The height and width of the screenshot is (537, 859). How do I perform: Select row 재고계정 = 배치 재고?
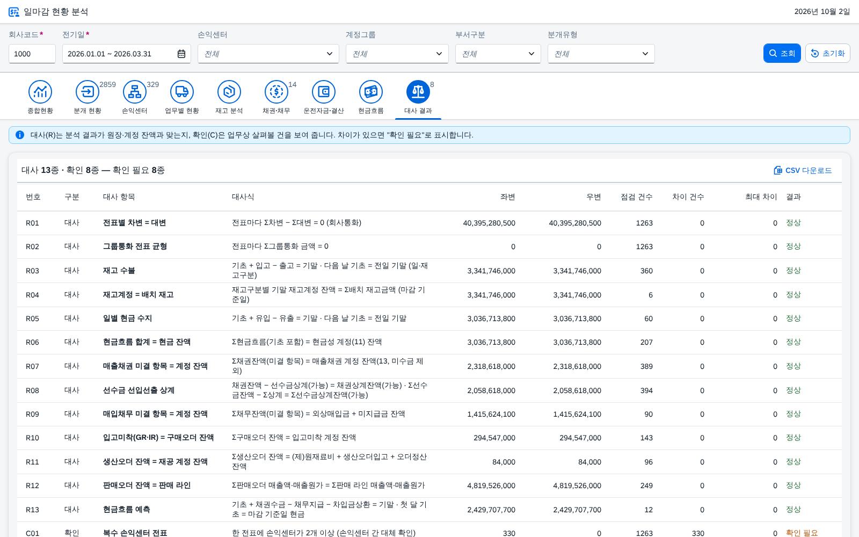(429, 295)
